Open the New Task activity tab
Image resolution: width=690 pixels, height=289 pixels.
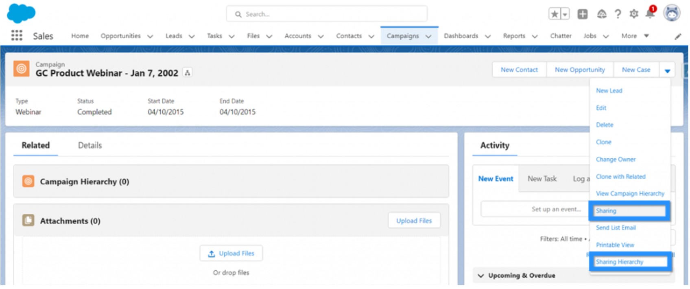(x=542, y=179)
